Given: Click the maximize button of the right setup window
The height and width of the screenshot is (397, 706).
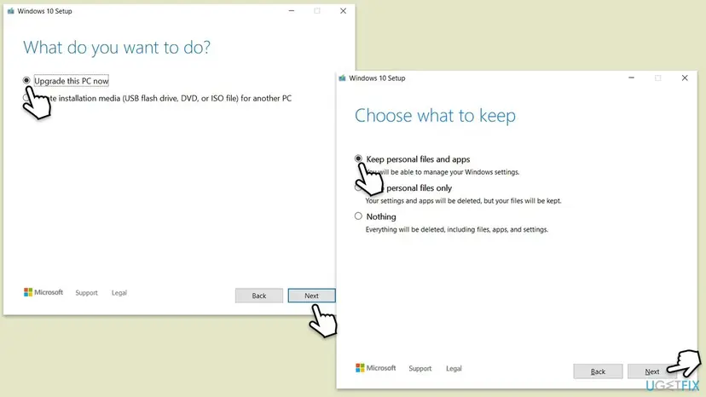Looking at the screenshot, I should click(x=657, y=78).
